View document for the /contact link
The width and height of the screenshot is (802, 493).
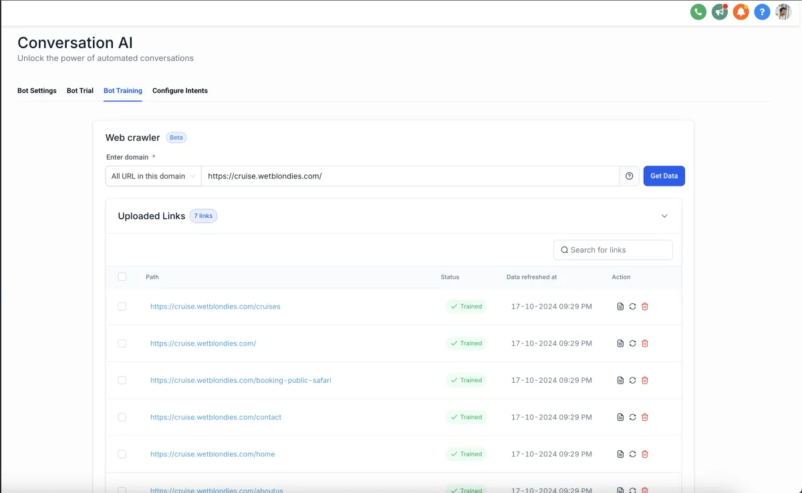pos(620,417)
